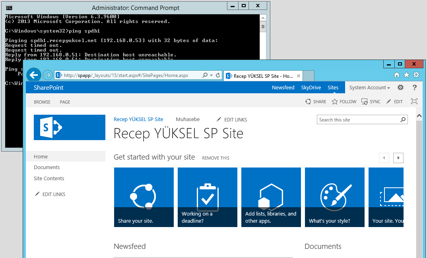The width and height of the screenshot is (427, 258).
Task: Click EDIT to edit the page
Action: (x=394, y=102)
